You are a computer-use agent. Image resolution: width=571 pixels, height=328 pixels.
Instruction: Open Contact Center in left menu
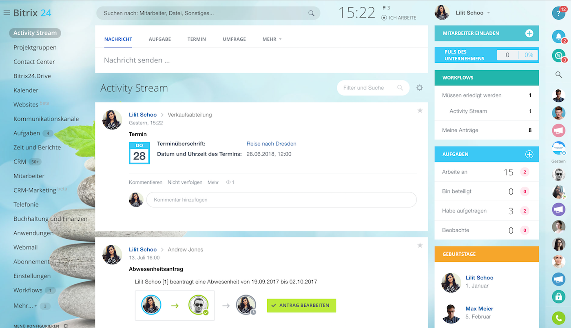(34, 62)
